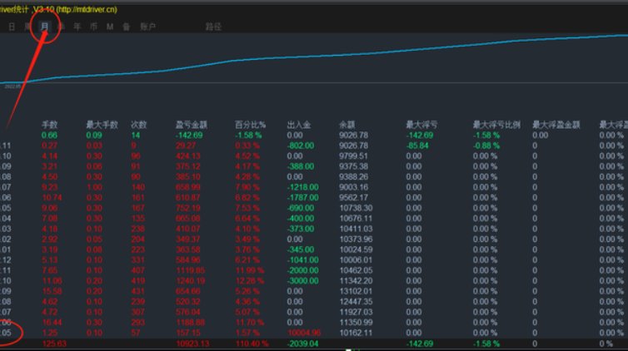The width and height of the screenshot is (628, 351).
Task: Click the 最大手数 column header
Action: click(x=102, y=125)
